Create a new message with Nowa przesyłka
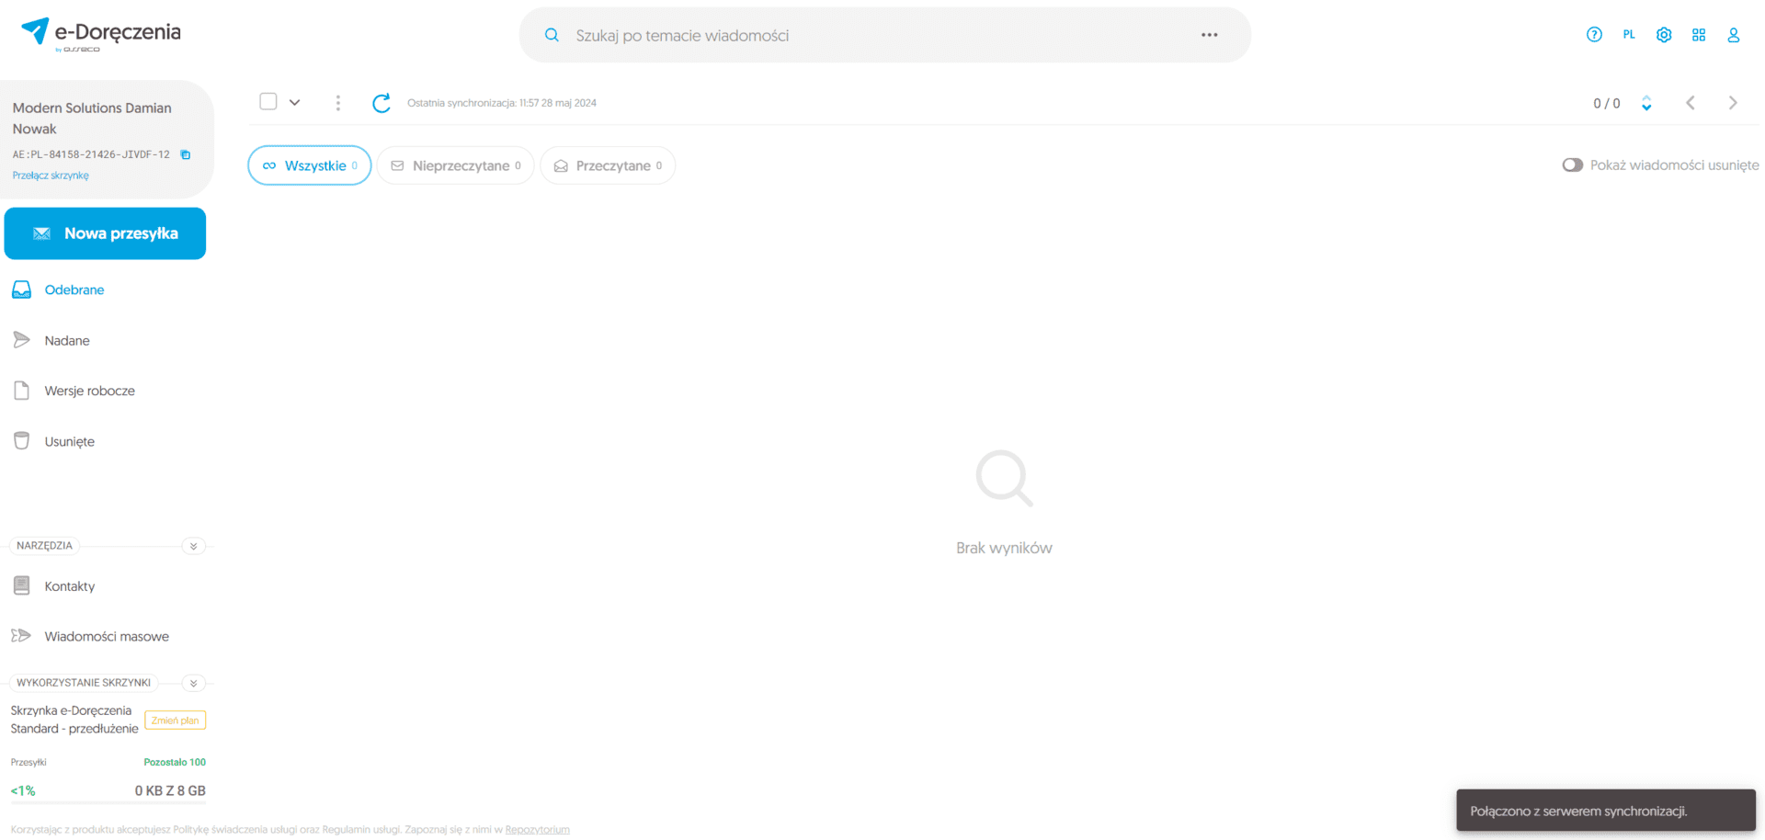 105,233
